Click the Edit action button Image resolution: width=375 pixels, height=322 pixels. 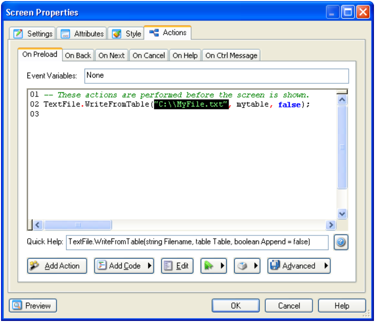[x=177, y=266]
